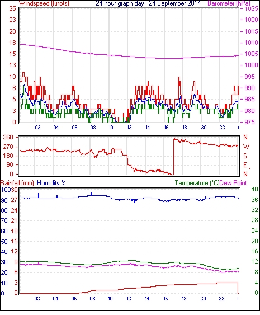Click the W compass label beside the direction graph
260x315 pixels.
coord(246,147)
